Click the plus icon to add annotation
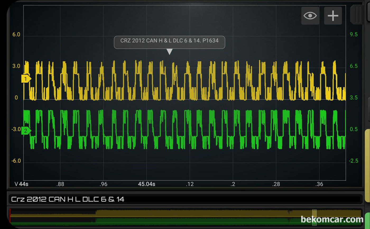 333,16
